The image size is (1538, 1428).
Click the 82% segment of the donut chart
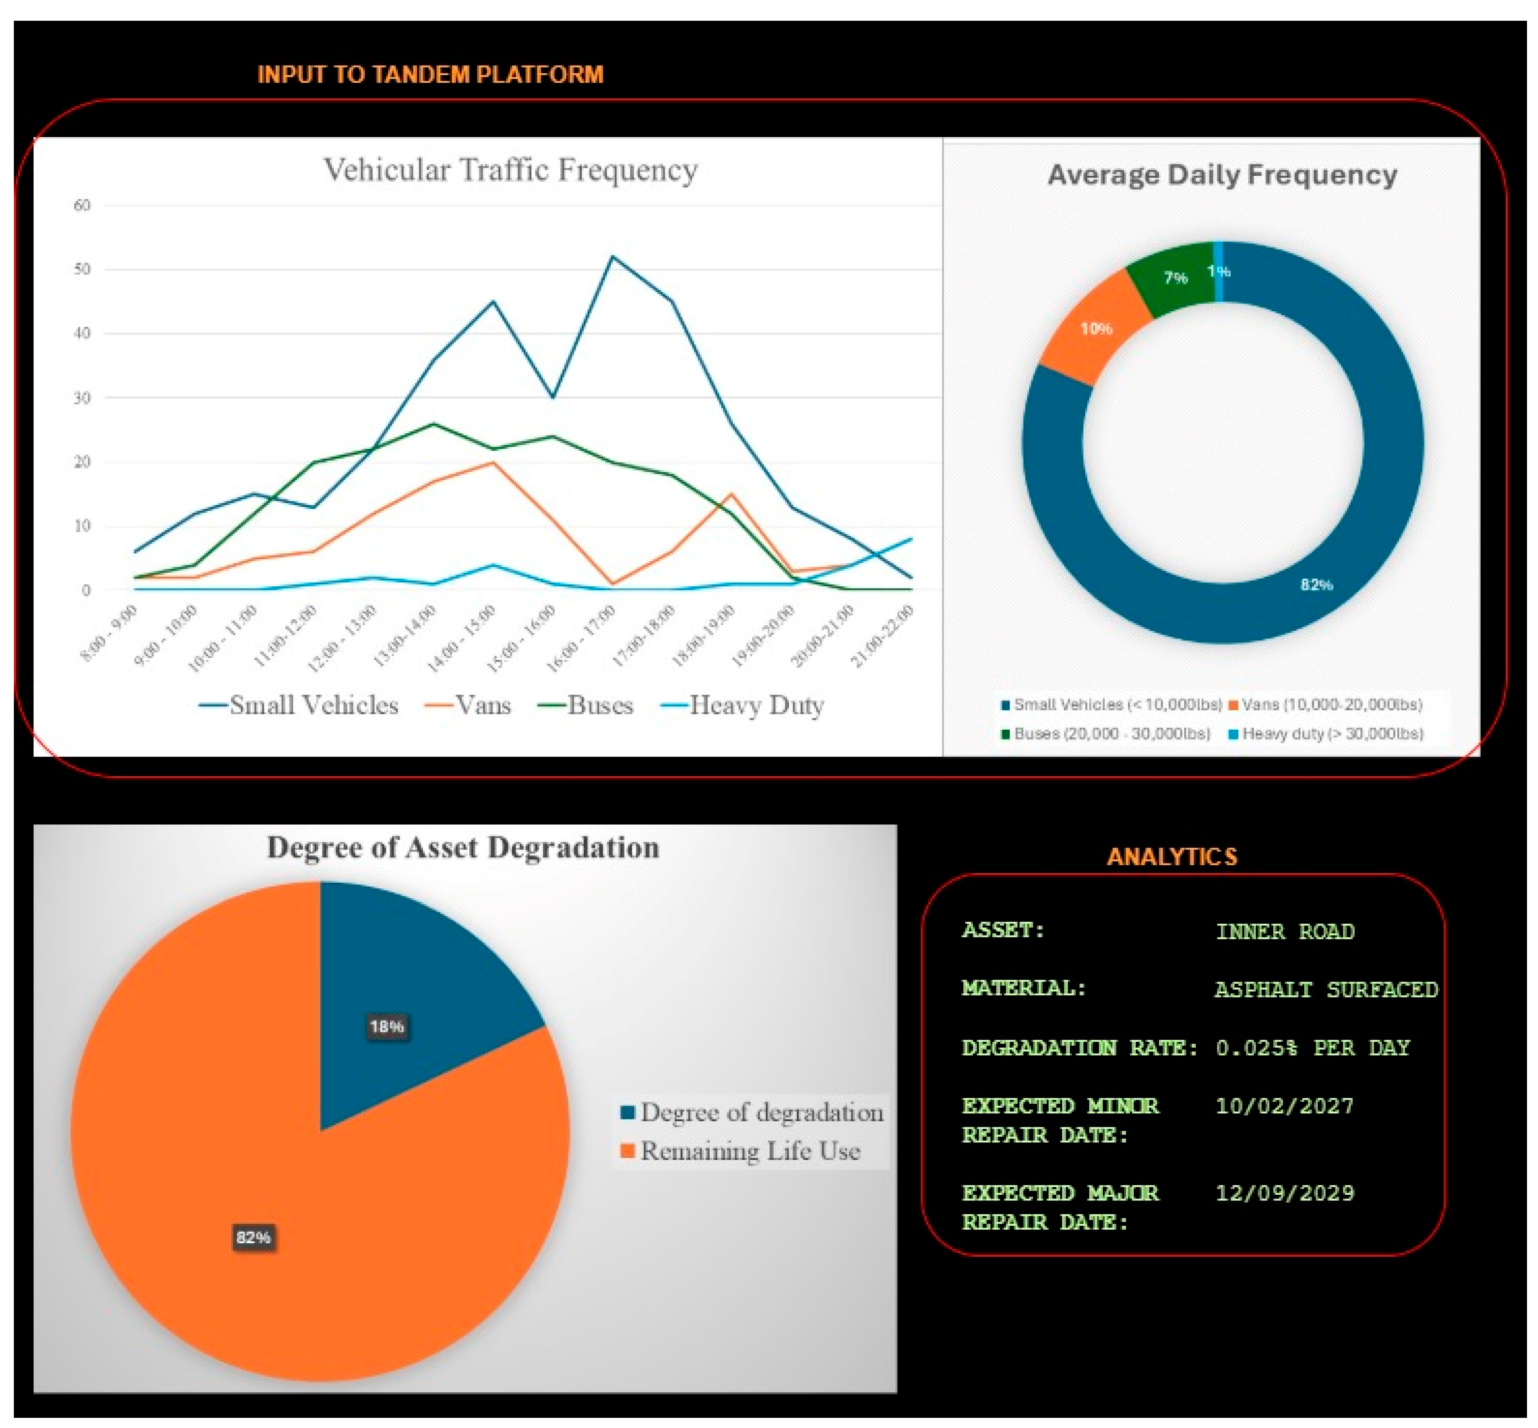(x=1315, y=585)
